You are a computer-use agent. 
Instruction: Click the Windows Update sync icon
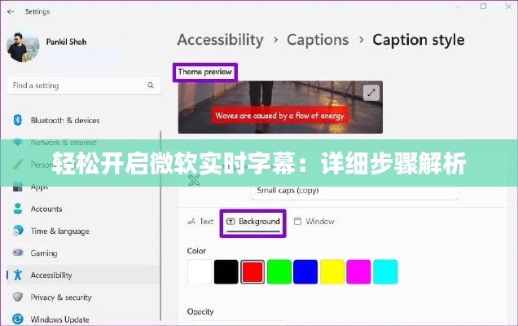(x=18, y=319)
